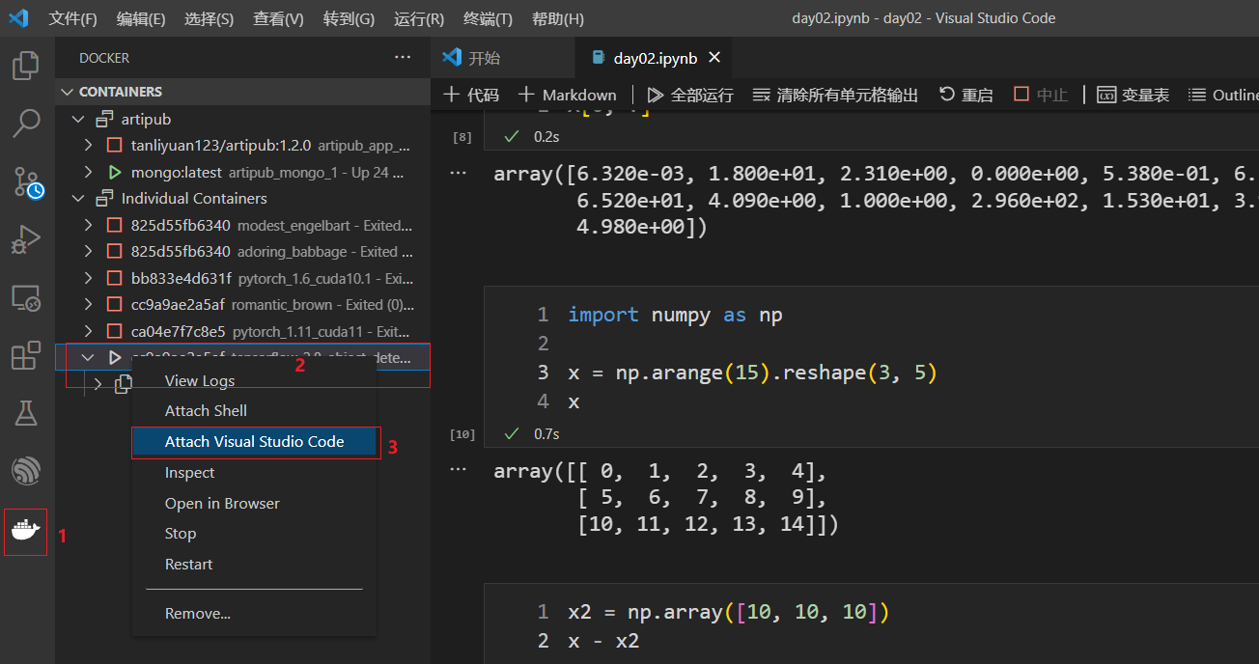The height and width of the screenshot is (664, 1259).
Task: Open the 终端(T) menu
Action: pyautogui.click(x=488, y=18)
